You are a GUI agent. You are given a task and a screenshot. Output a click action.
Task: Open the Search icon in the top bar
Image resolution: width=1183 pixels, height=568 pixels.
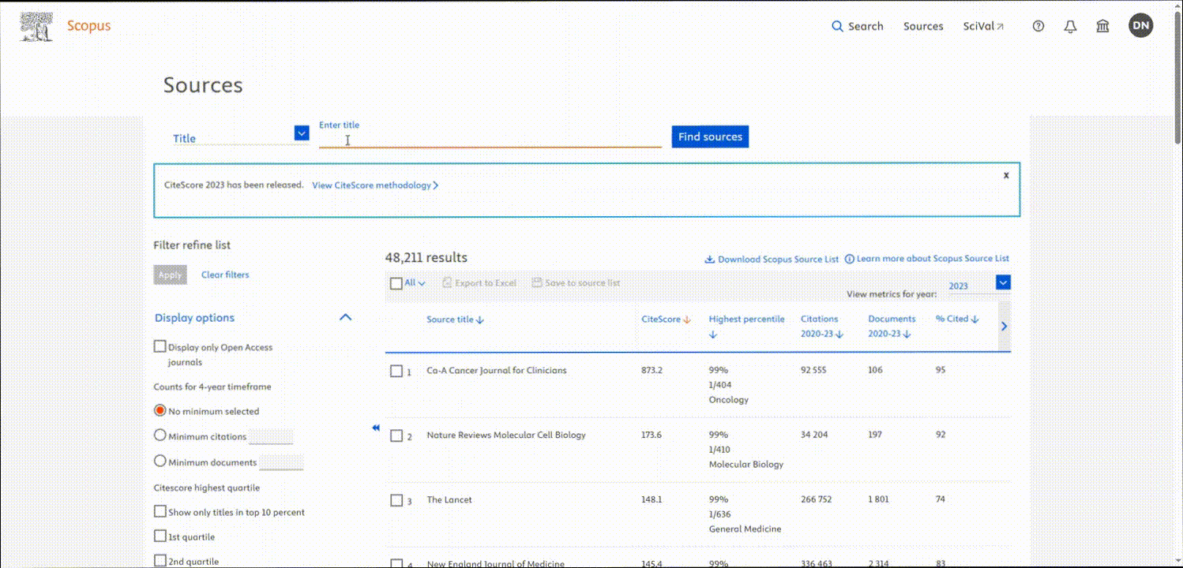(x=837, y=25)
